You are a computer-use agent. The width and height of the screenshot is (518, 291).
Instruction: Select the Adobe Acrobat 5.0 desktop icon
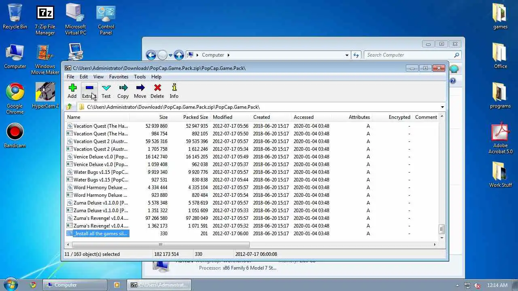click(500, 138)
